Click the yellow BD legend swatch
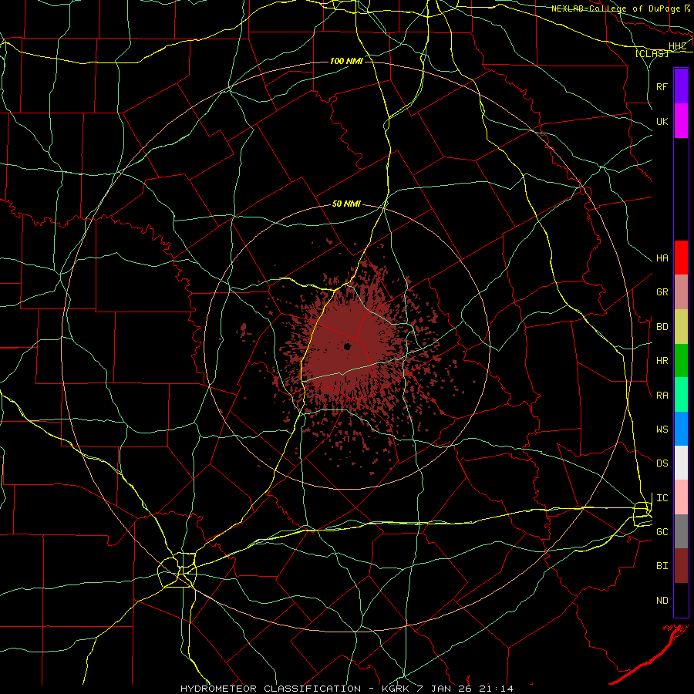Image resolution: width=694 pixels, height=694 pixels. point(681,327)
